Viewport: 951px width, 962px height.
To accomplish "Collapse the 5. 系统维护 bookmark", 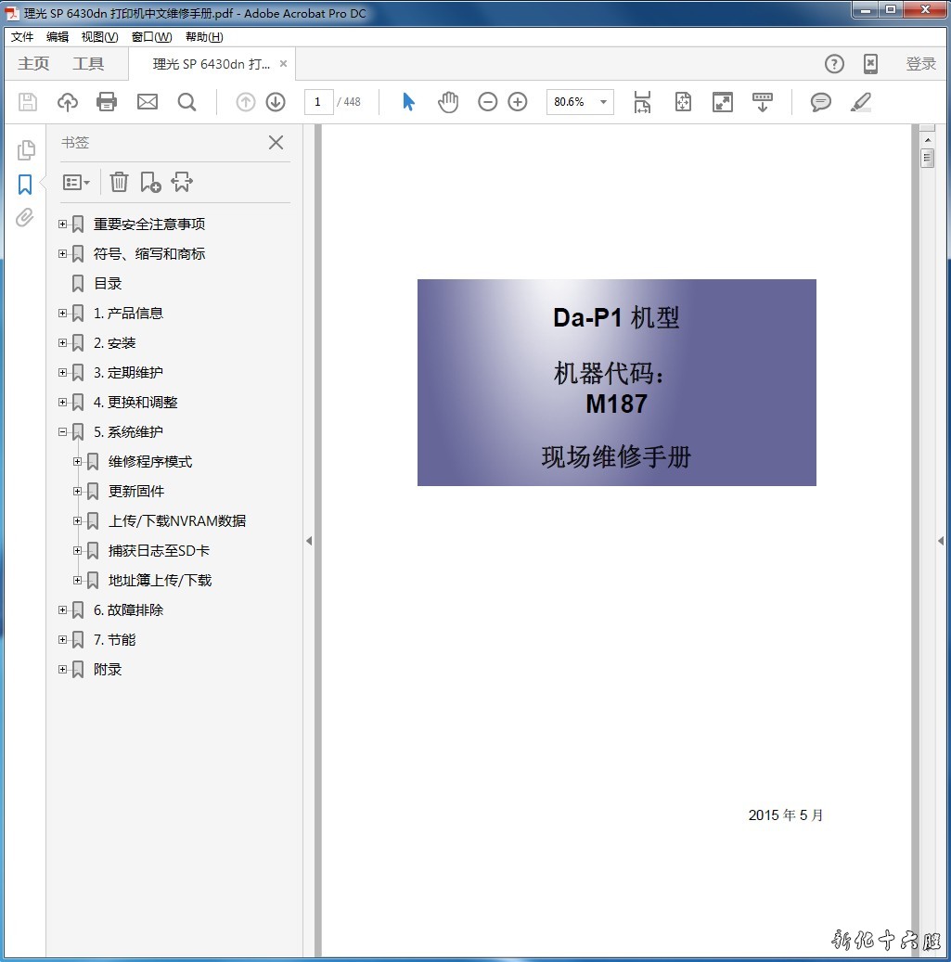I will click(63, 431).
